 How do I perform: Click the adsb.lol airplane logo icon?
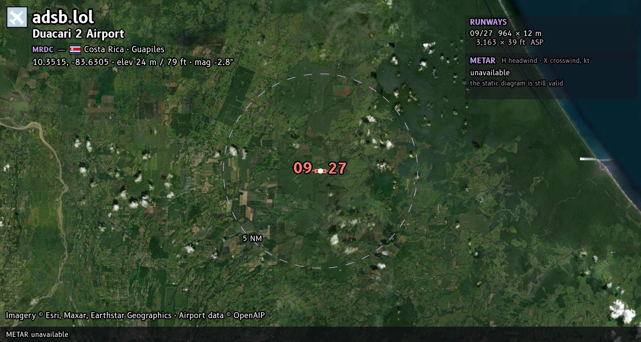coord(17,18)
